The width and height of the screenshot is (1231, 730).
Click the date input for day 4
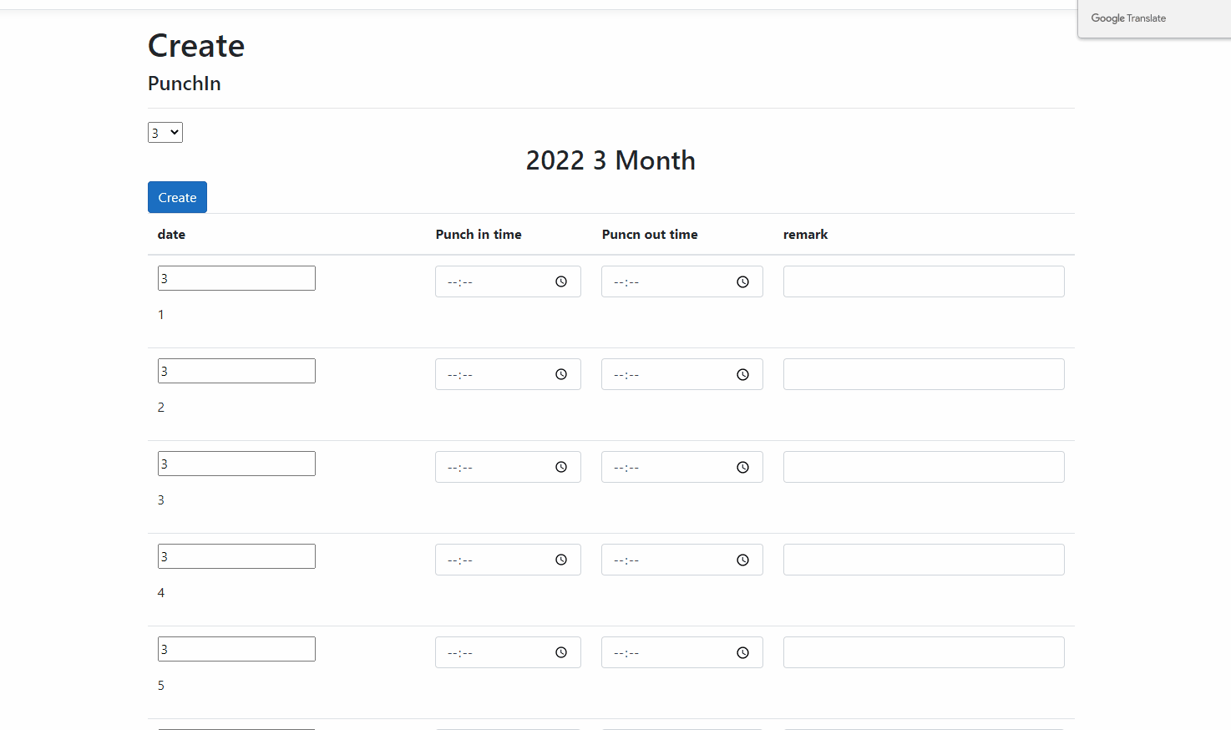pos(236,556)
